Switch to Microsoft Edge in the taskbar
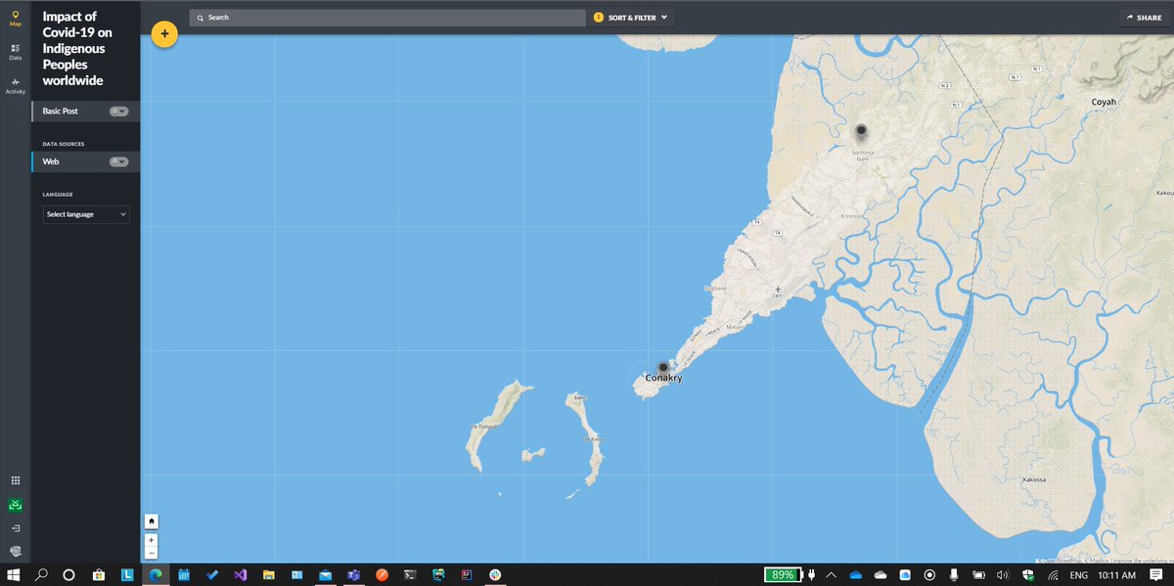Screen dimensions: 1174x586 point(156,575)
